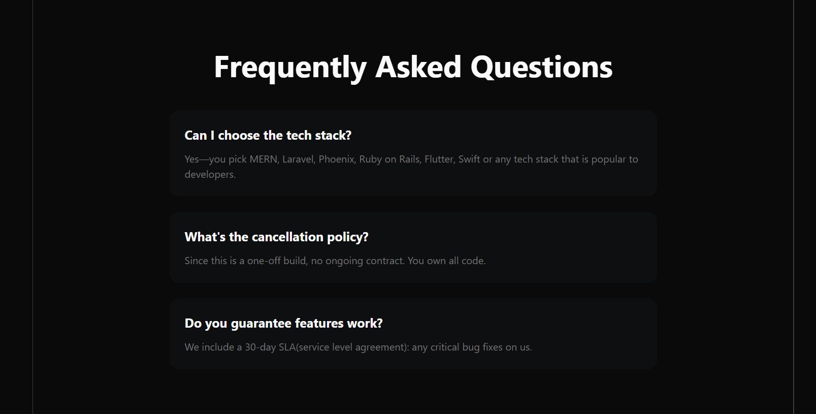This screenshot has width=816, height=414.
Task: Click the word MERN in the first answer
Action: click(x=264, y=159)
